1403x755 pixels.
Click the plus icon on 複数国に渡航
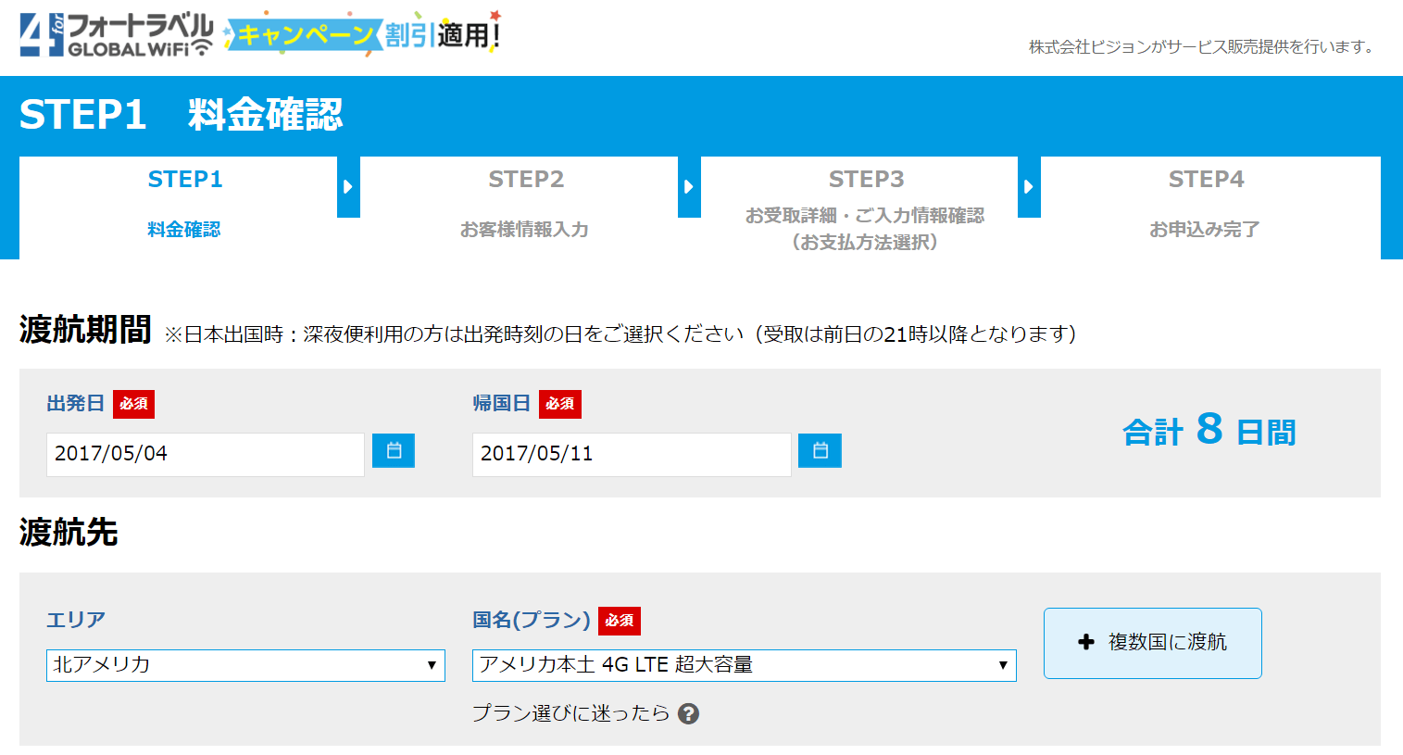point(1086,642)
